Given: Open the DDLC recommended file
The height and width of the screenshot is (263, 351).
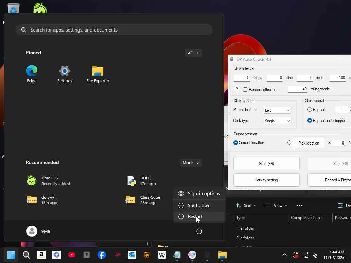Looking at the screenshot, I should 142,181.
